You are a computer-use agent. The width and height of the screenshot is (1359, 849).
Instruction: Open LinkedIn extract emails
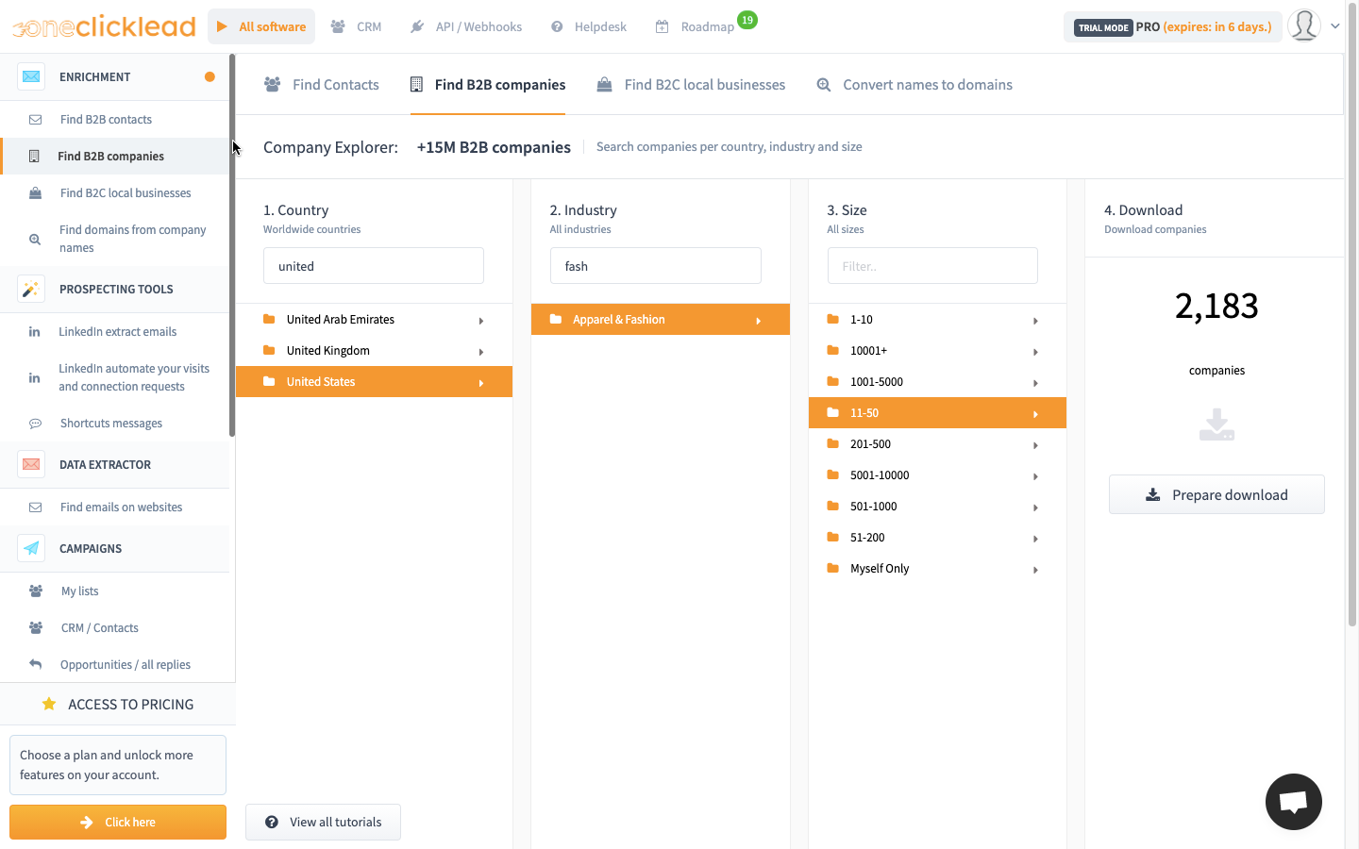(115, 332)
